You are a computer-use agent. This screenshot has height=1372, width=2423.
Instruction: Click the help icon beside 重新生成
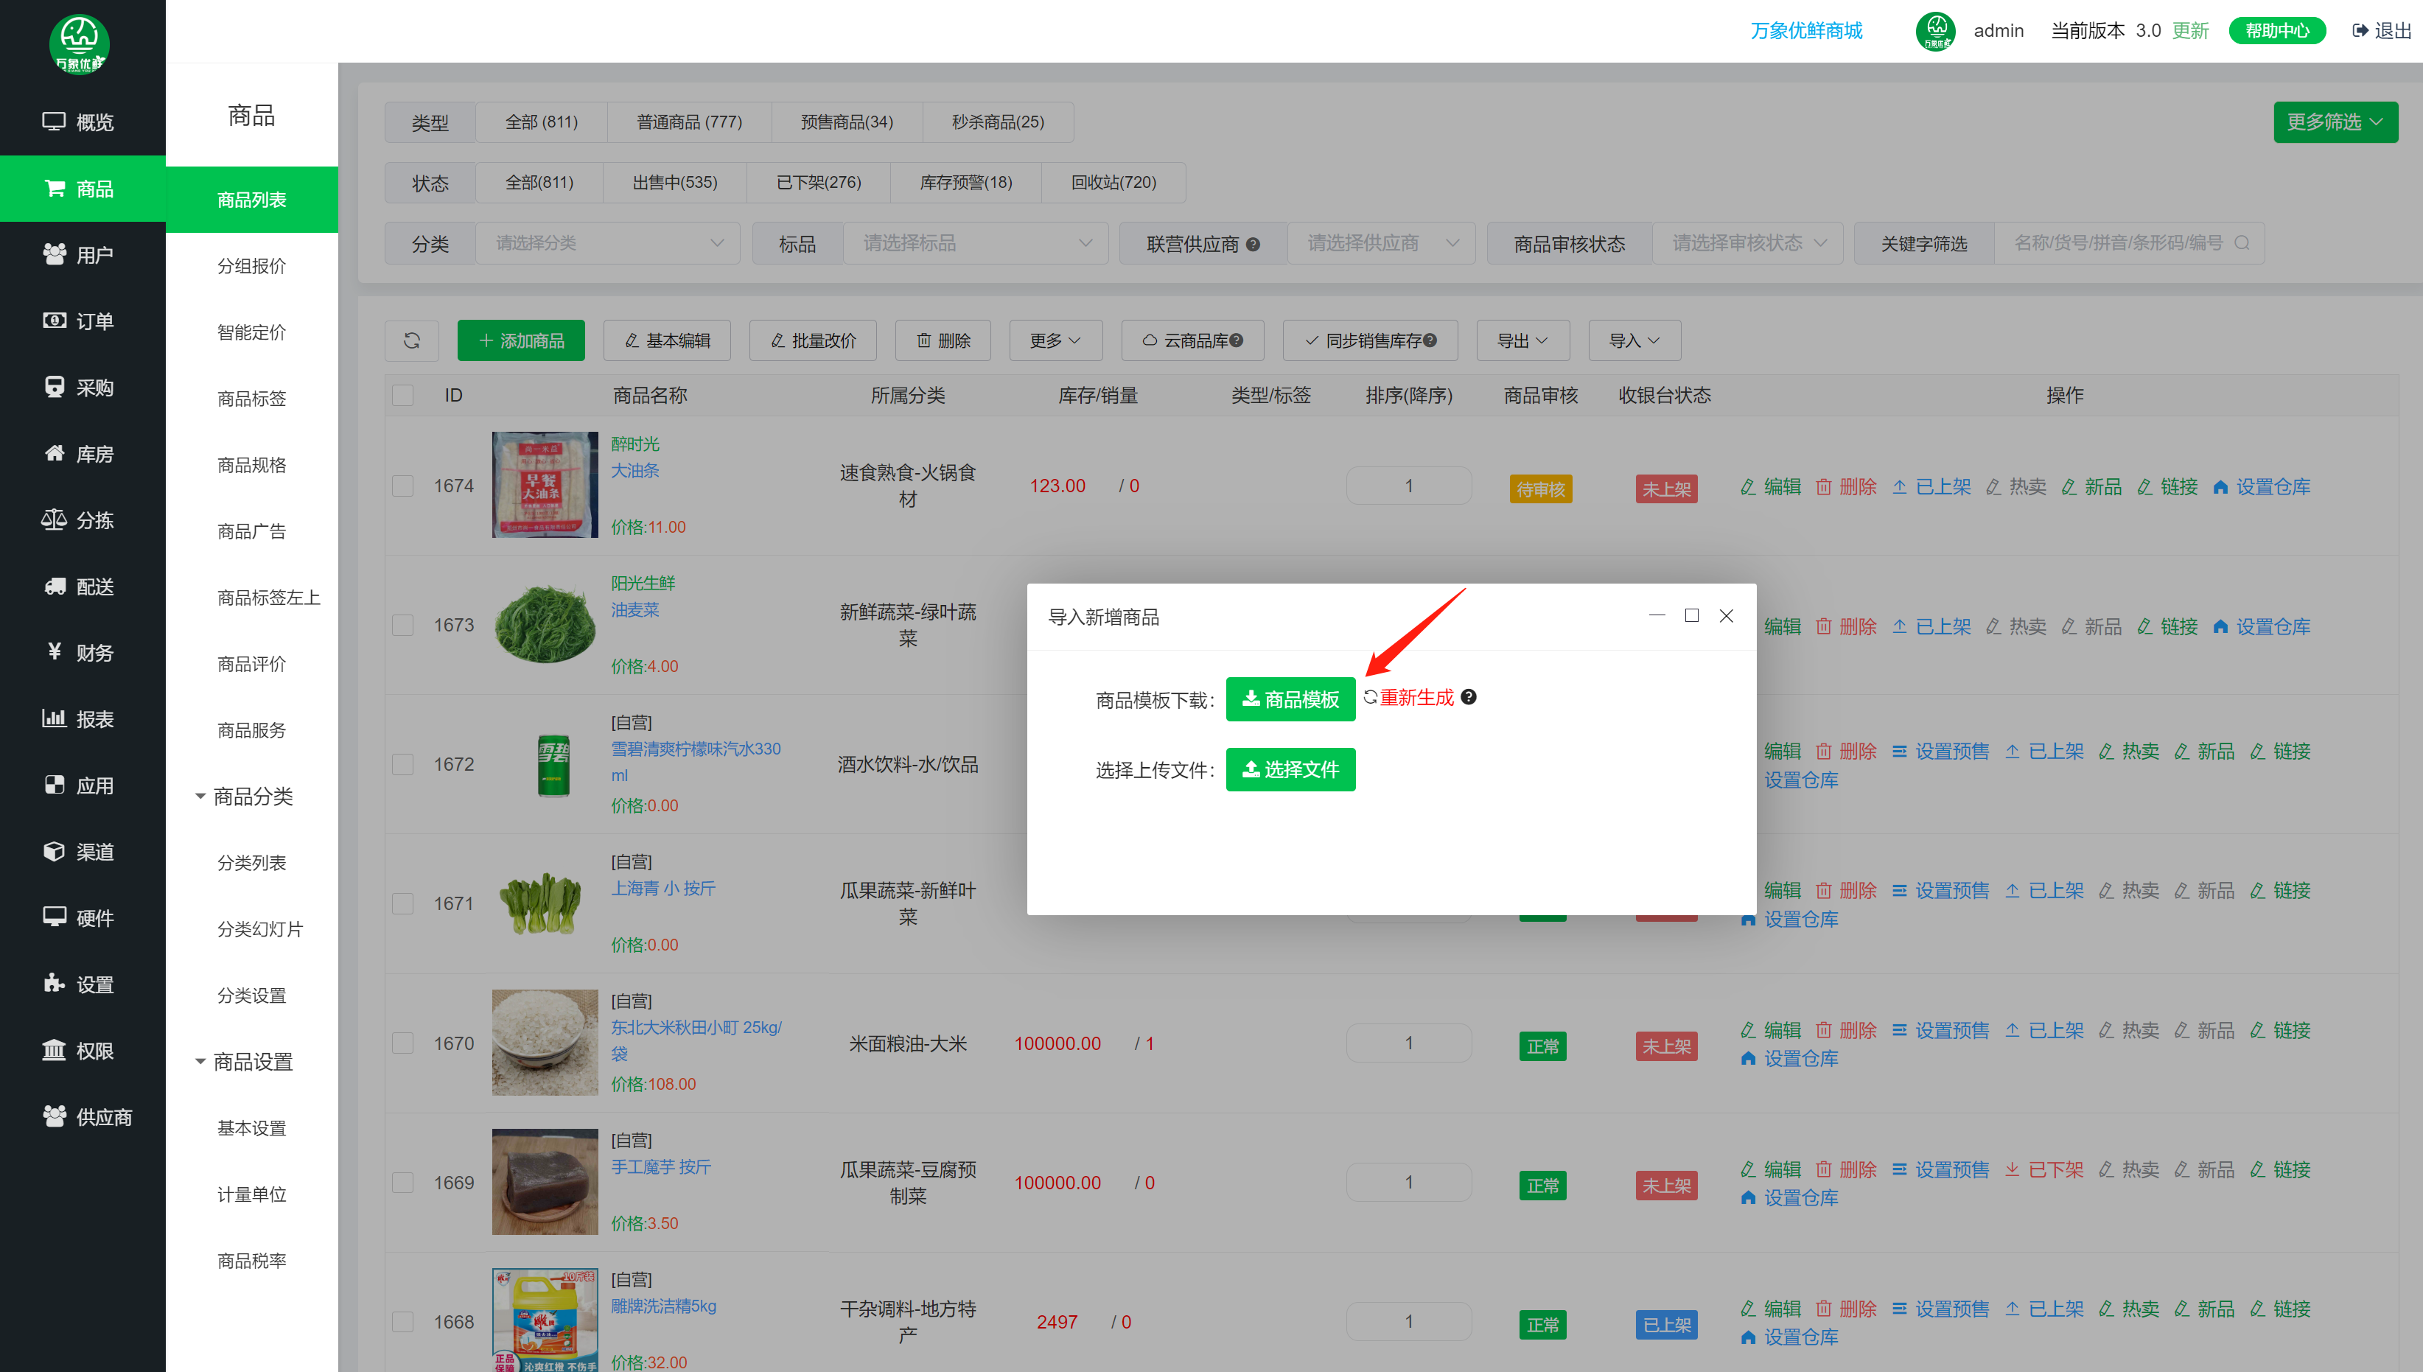click(1468, 697)
